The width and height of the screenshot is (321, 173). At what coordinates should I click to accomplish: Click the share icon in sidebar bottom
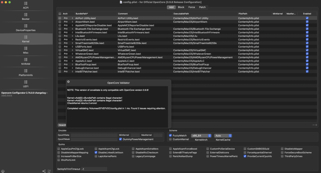(44, 171)
